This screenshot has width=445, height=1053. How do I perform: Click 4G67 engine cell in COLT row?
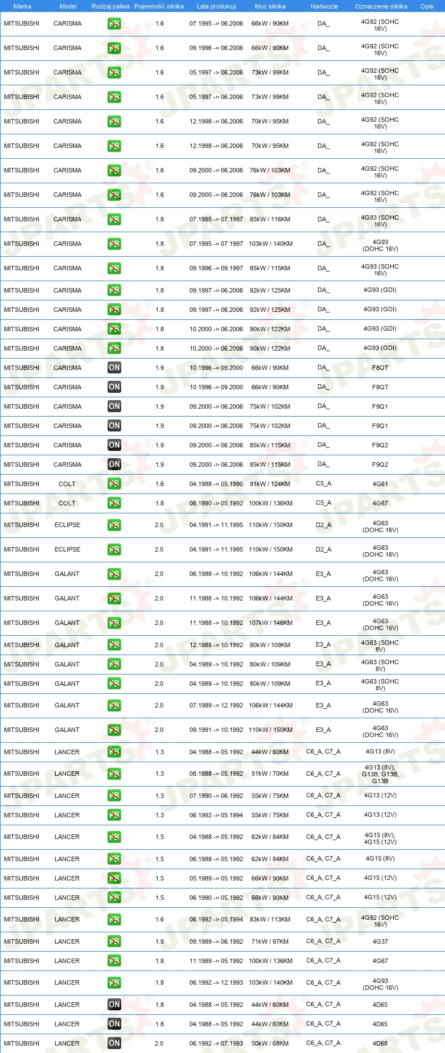(380, 503)
